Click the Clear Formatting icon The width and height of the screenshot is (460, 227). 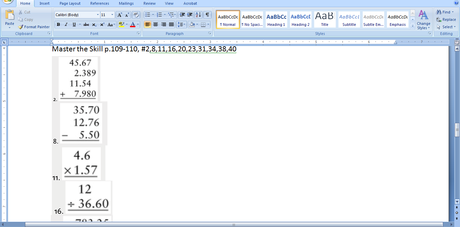tap(136, 14)
